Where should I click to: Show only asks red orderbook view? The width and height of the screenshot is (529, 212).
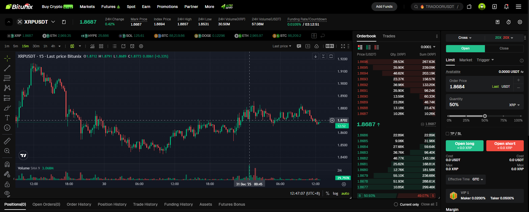tap(377, 47)
